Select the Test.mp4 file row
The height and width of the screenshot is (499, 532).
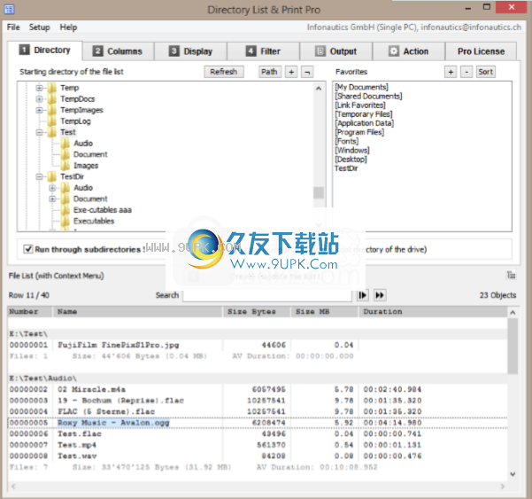[x=258, y=445]
